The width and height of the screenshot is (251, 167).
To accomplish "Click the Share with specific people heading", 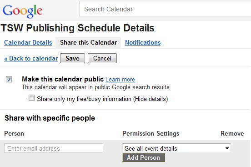I will [50, 118].
